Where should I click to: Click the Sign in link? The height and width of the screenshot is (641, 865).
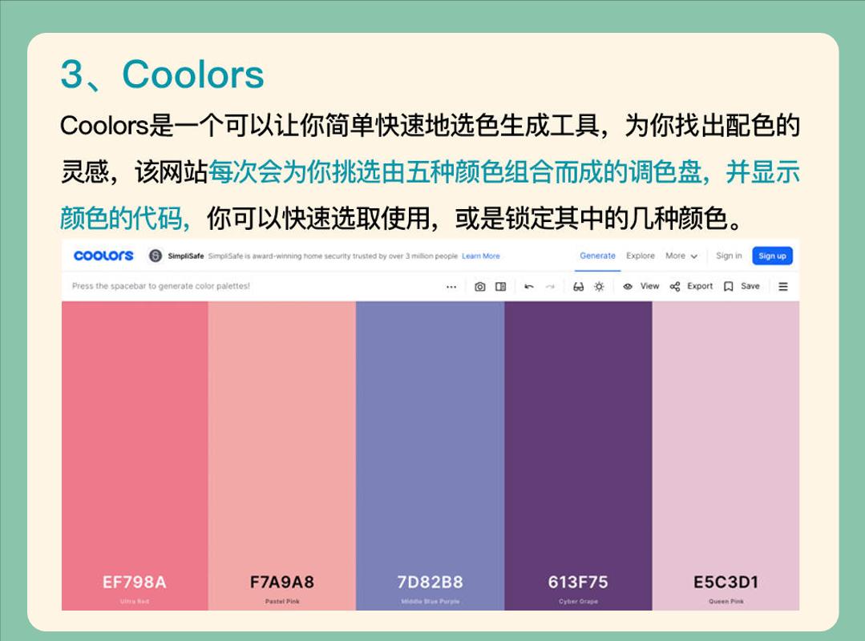[729, 256]
